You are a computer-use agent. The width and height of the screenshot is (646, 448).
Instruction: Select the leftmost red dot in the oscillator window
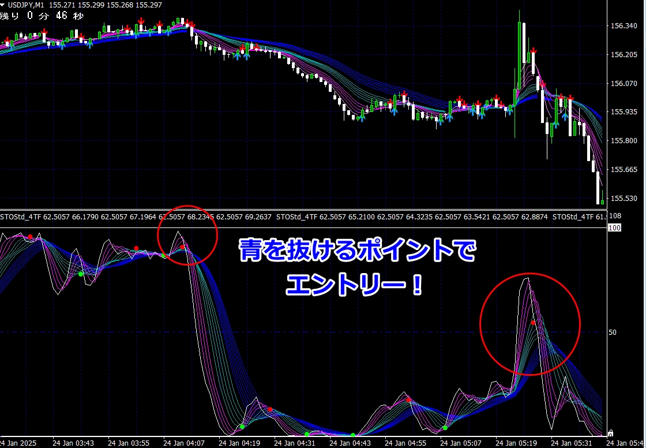click(x=30, y=237)
